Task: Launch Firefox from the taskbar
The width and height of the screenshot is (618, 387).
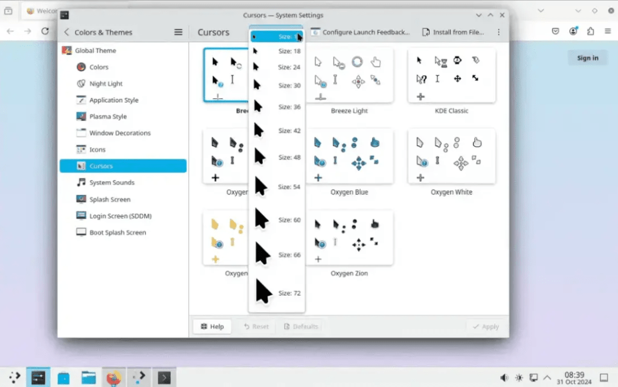Action: tap(113, 378)
